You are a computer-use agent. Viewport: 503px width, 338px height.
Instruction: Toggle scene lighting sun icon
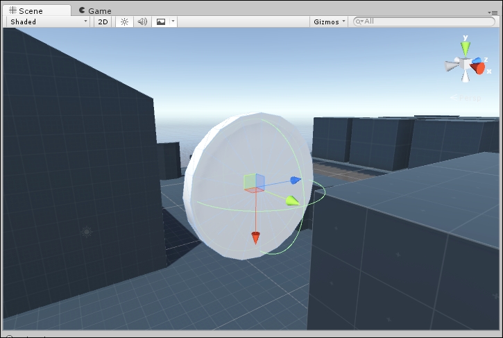pos(124,22)
